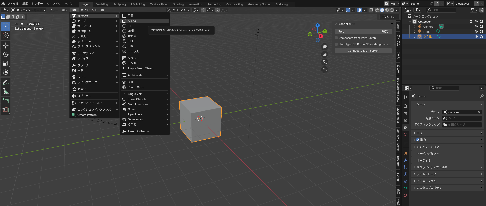Screen dimensions: 486x206
Task: Hide Camera in viewport via eye icon
Action: tap(476, 26)
